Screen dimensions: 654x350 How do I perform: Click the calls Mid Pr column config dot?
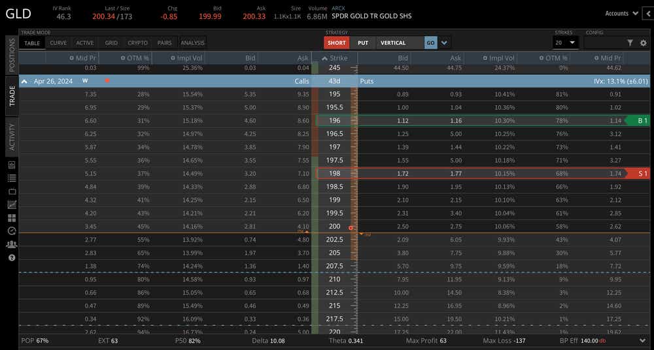point(72,58)
